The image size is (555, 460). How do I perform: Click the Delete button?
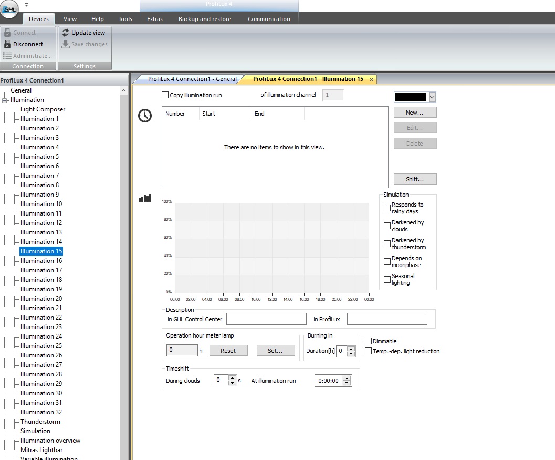(x=415, y=143)
